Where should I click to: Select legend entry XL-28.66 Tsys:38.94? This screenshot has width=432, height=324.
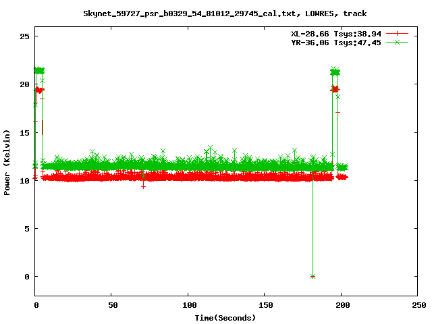point(336,34)
